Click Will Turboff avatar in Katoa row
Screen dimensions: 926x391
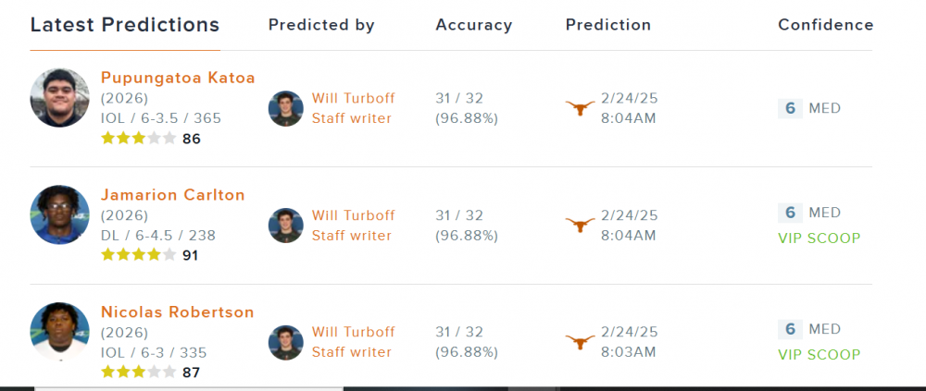point(286,108)
